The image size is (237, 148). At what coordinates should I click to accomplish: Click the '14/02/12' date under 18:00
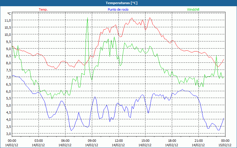click(x=172, y=145)
